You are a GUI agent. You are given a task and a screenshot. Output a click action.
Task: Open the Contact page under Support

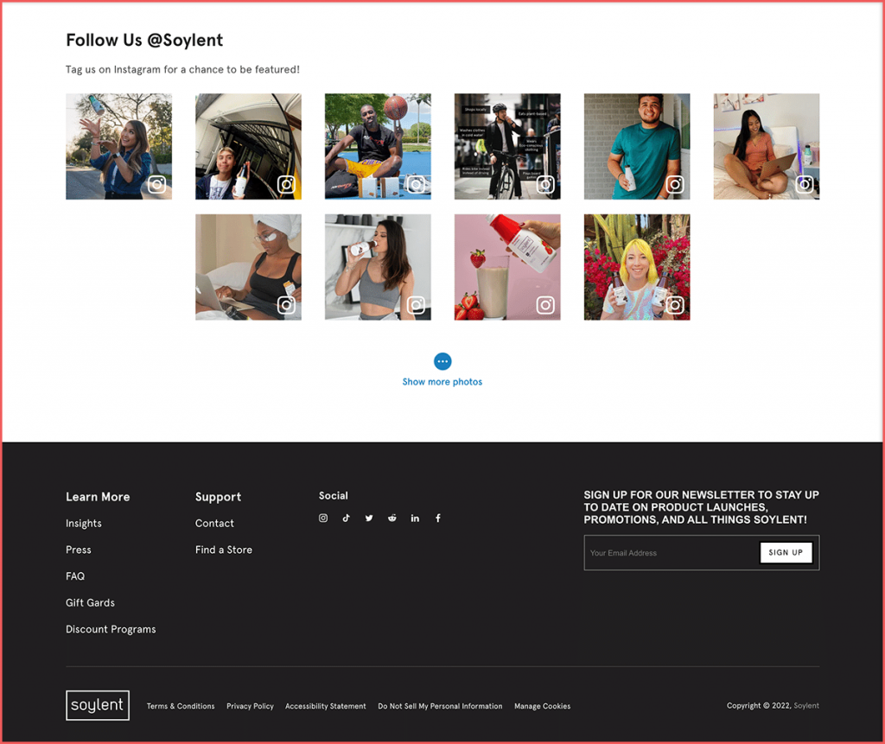[214, 523]
